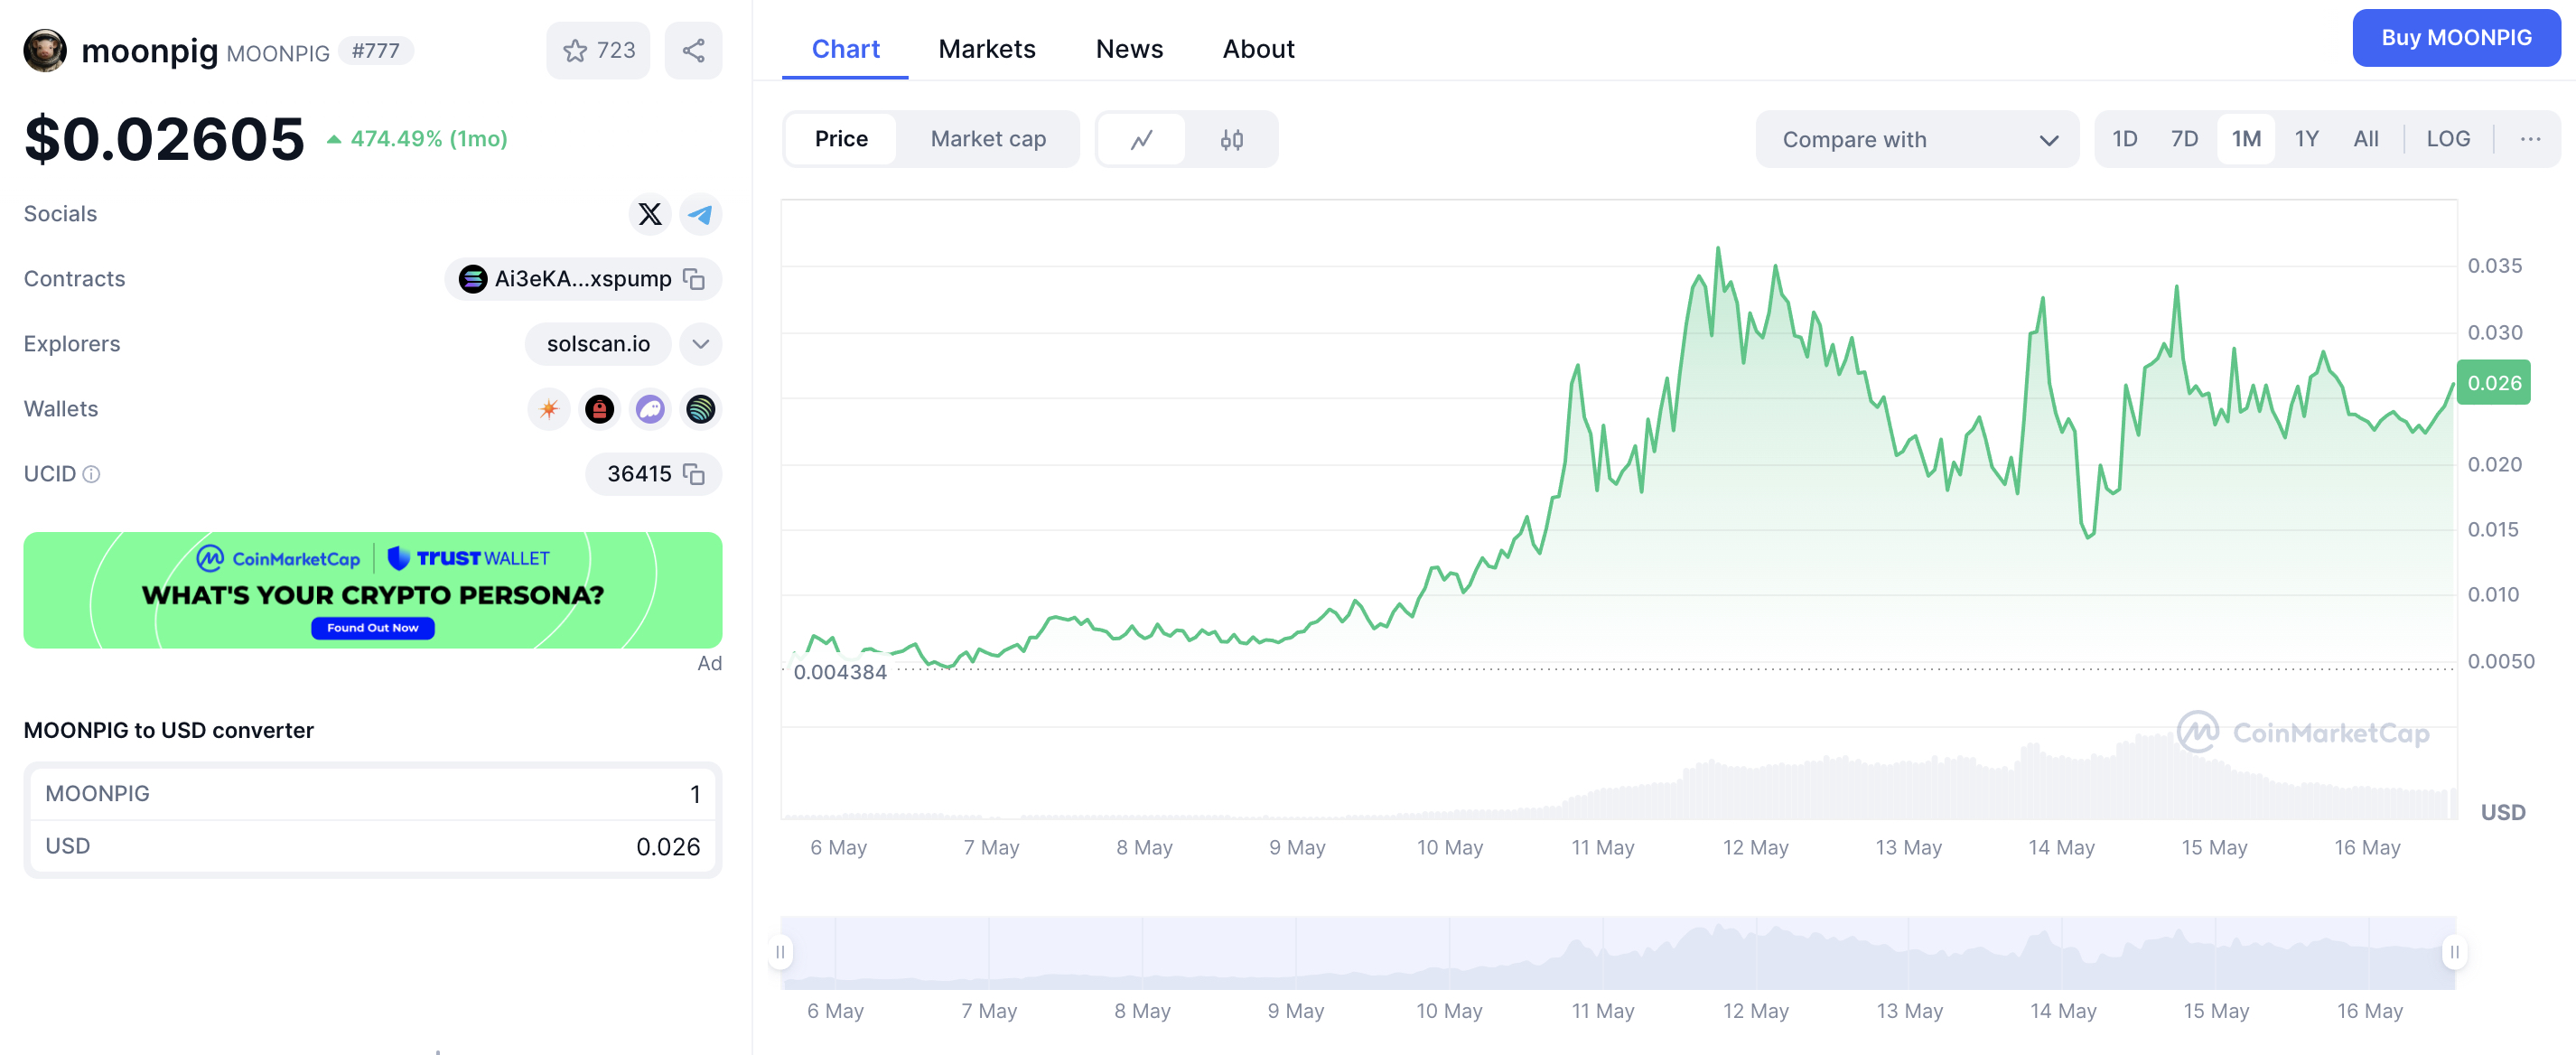The width and height of the screenshot is (2576, 1055).
Task: Switch chart to Market cap
Action: [x=987, y=139]
